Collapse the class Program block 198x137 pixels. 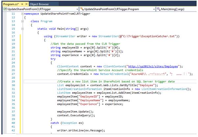pos(22,21)
